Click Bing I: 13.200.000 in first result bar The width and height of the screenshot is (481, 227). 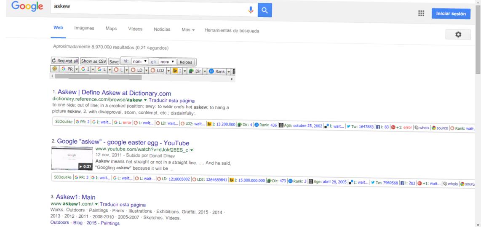click(222, 124)
